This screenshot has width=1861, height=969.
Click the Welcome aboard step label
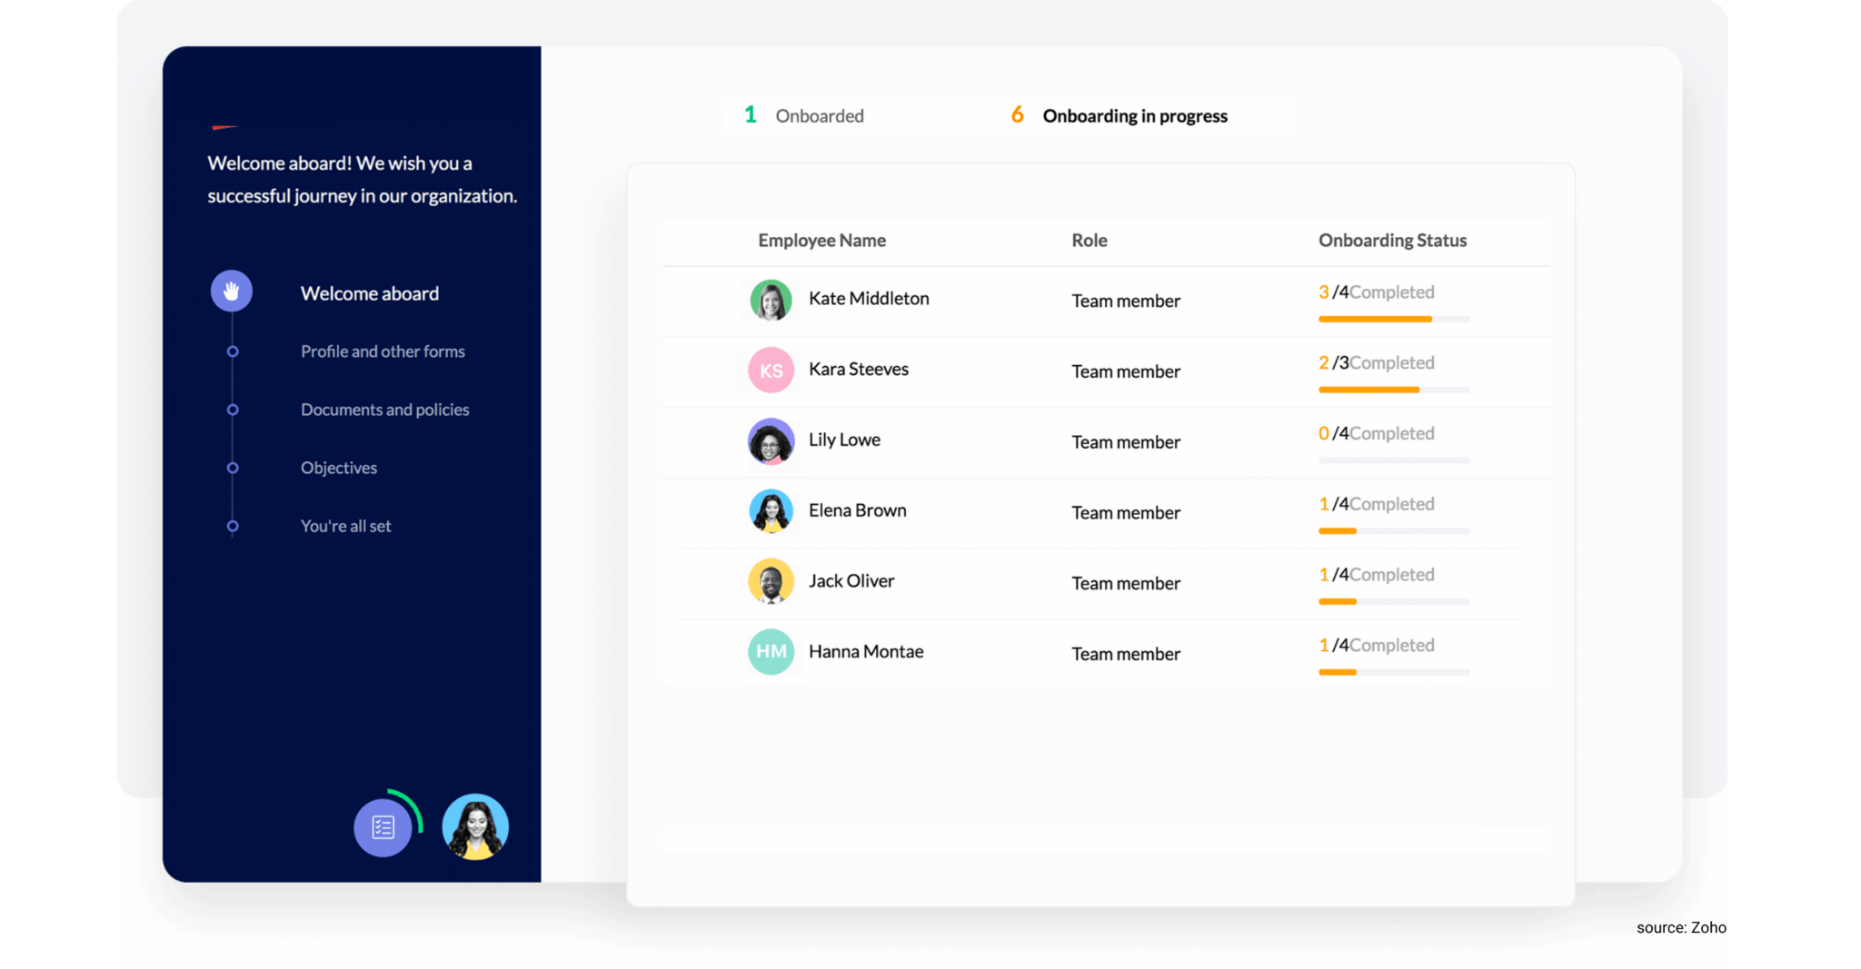[x=369, y=292]
